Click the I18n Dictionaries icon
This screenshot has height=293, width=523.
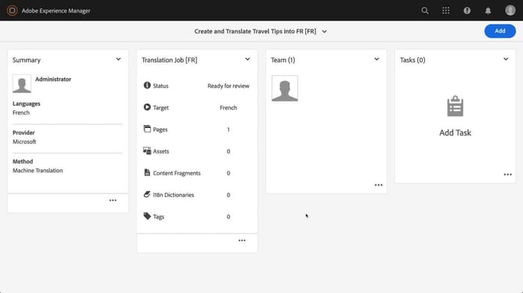pyautogui.click(x=147, y=194)
